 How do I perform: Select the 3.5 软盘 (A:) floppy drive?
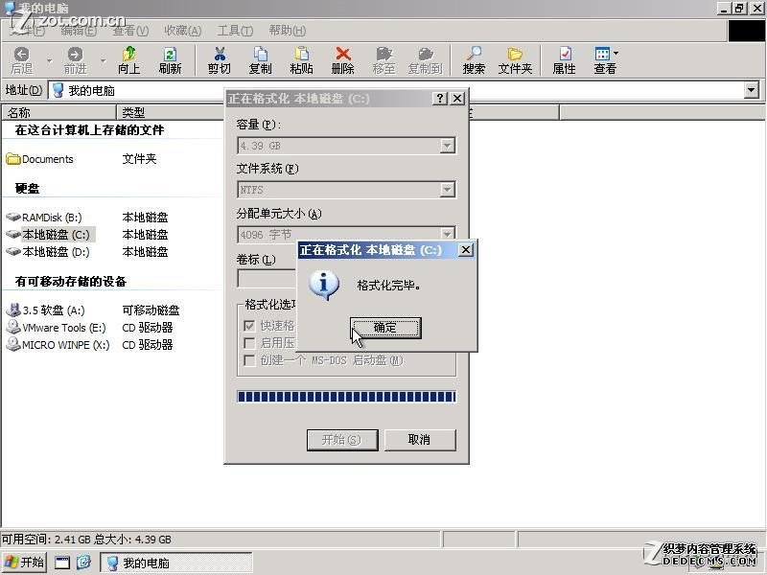[x=45, y=310]
